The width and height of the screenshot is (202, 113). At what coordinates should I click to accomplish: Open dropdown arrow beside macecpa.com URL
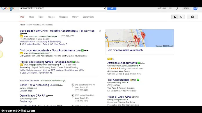pos(58,36)
